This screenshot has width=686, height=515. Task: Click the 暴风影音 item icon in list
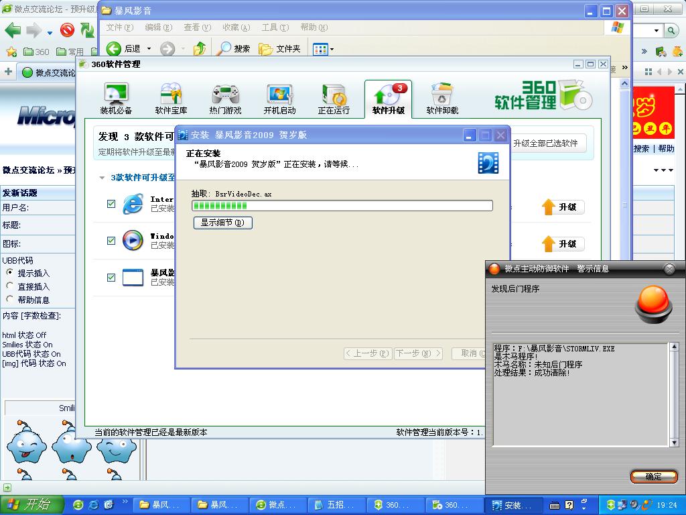[133, 278]
